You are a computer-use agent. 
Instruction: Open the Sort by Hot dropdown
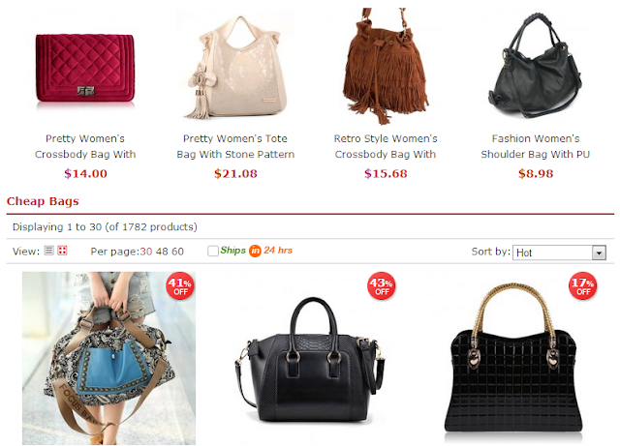pyautogui.click(x=559, y=253)
